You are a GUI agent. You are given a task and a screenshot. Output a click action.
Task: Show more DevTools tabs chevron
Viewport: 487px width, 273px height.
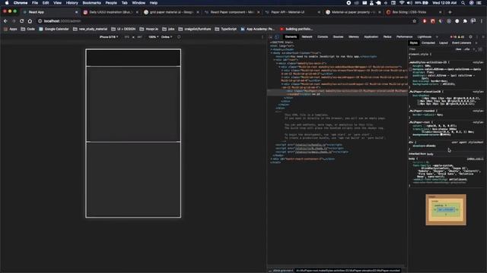click(437, 37)
